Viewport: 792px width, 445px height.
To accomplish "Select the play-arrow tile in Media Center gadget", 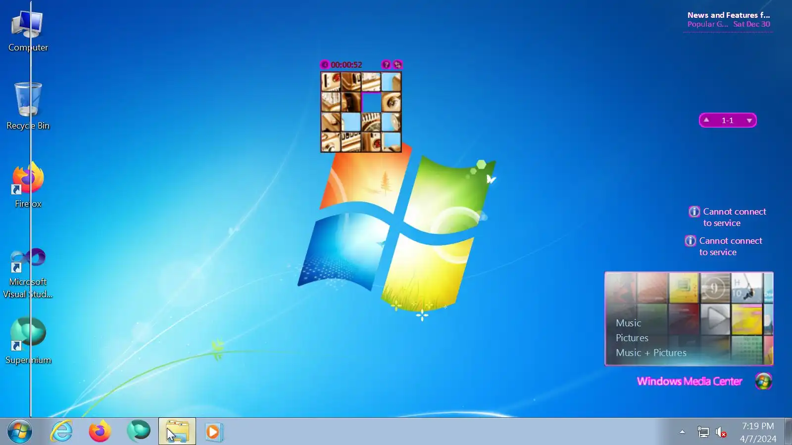I will point(715,319).
